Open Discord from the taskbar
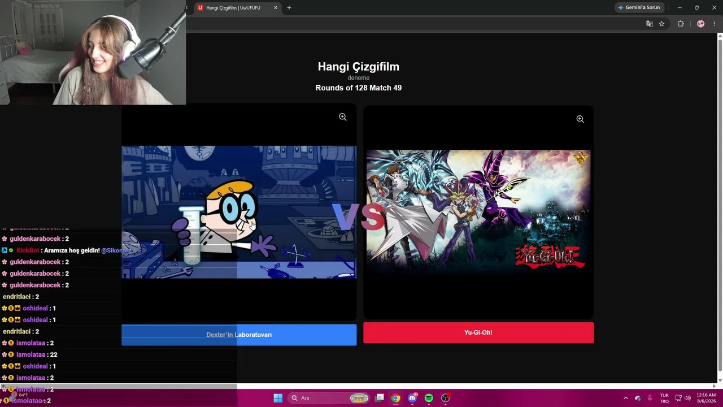 click(x=412, y=398)
